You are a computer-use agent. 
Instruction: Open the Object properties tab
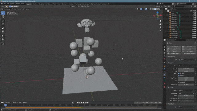pos(164,66)
